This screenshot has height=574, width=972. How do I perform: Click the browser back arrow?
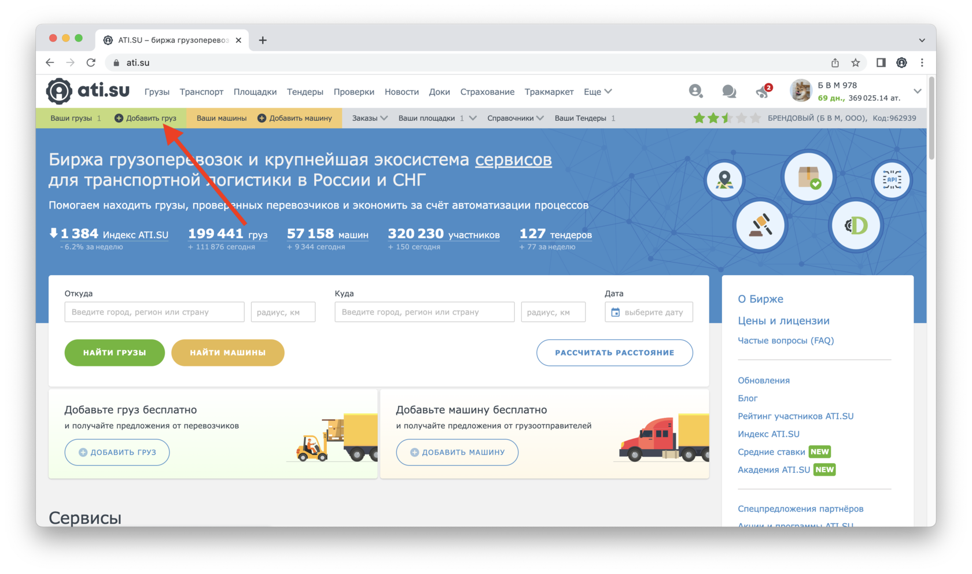coord(50,62)
